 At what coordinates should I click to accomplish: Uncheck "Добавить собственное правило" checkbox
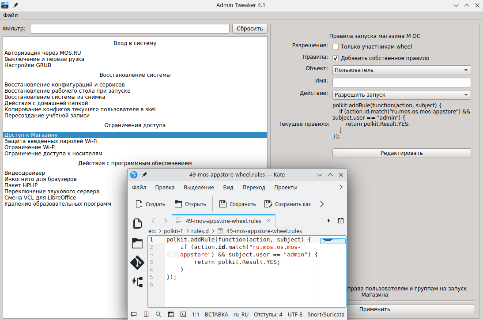pyautogui.click(x=336, y=58)
